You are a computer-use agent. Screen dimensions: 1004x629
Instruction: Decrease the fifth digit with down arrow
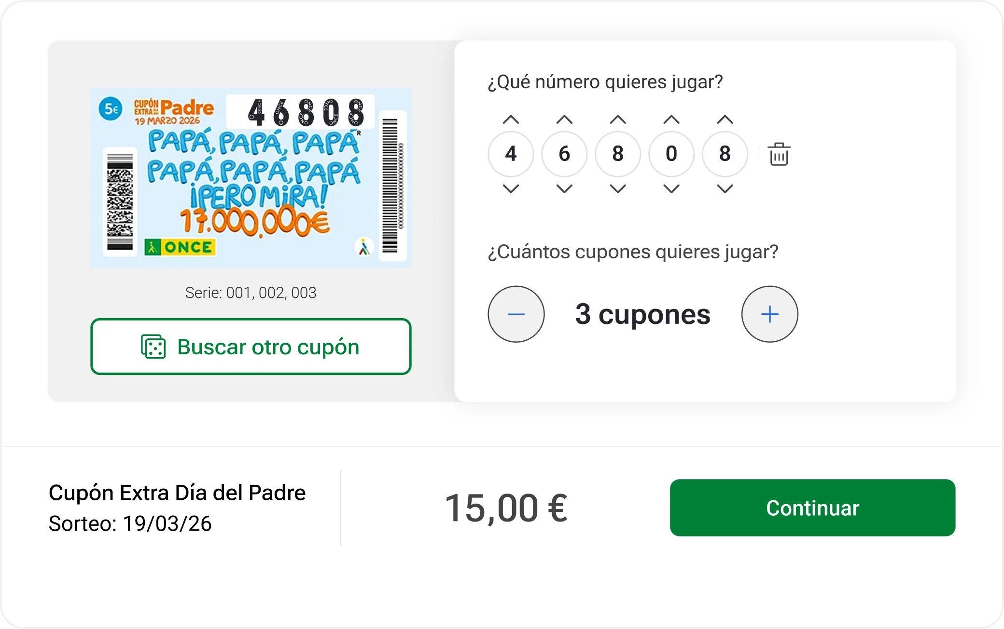click(x=725, y=188)
